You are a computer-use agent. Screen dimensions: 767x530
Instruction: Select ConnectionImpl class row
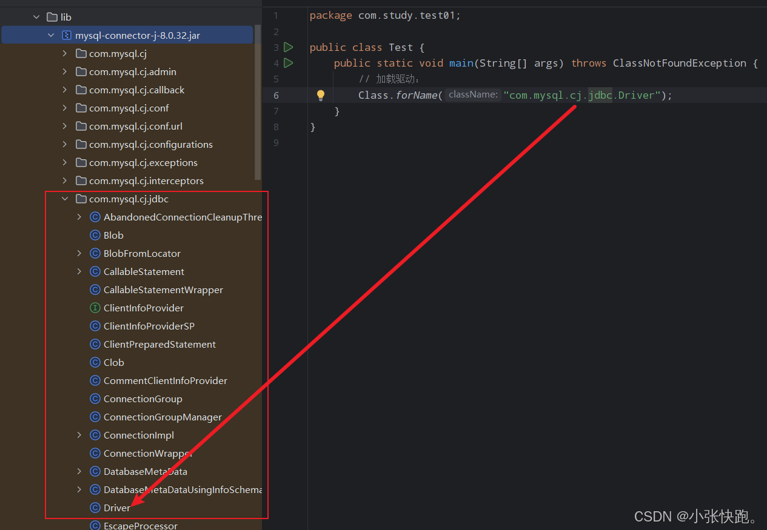131,435
